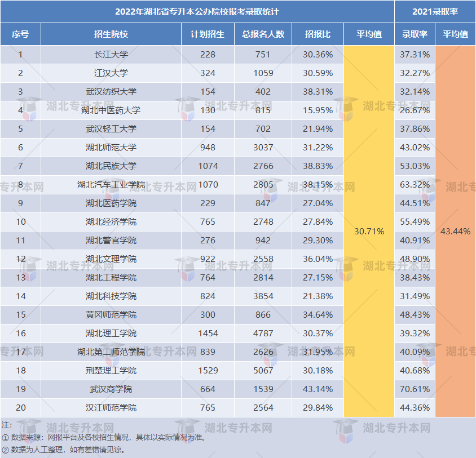Click ratio 29.84% for 汉江师范学院
Screen dimensions: 476x458
318,408
